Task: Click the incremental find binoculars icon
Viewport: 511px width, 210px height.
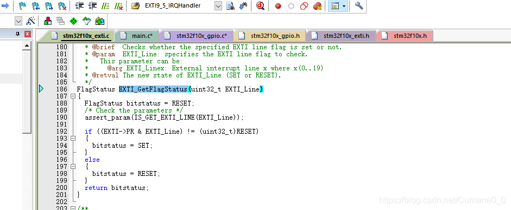Action: pyautogui.click(x=243, y=5)
